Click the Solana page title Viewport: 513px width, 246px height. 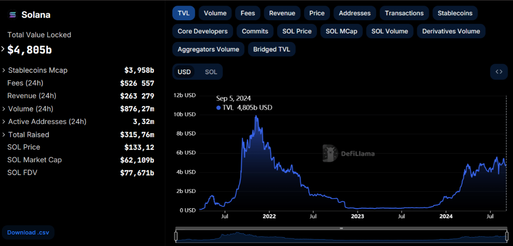(36, 15)
